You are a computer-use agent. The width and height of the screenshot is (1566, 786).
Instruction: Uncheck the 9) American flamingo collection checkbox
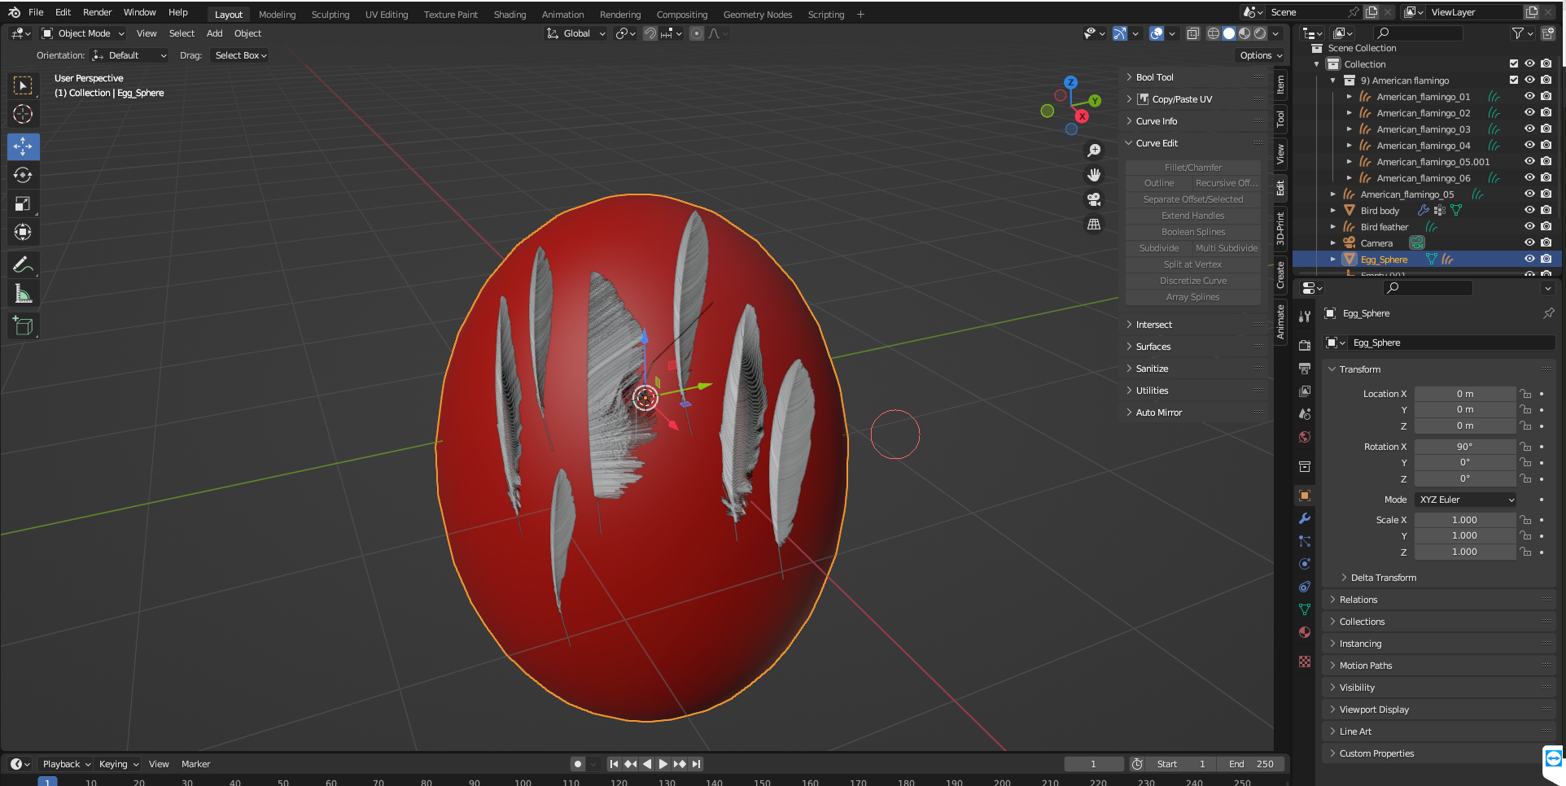pyautogui.click(x=1514, y=80)
